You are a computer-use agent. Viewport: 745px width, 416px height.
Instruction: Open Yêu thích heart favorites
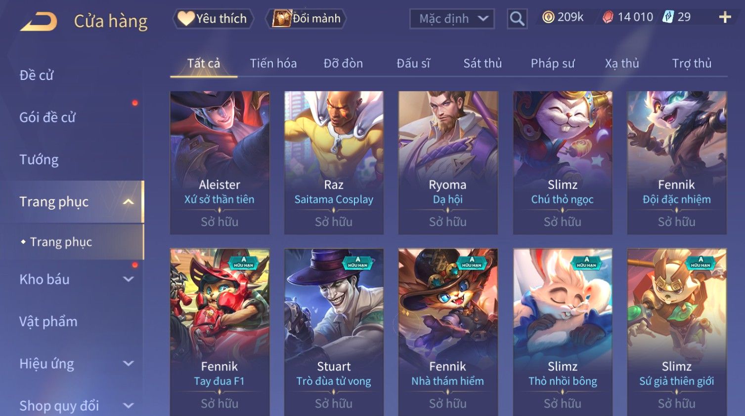click(x=213, y=19)
